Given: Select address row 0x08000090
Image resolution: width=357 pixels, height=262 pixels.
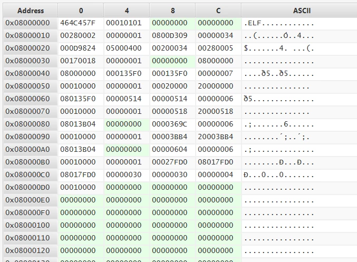Looking at the screenshot, I should (x=27, y=137).
